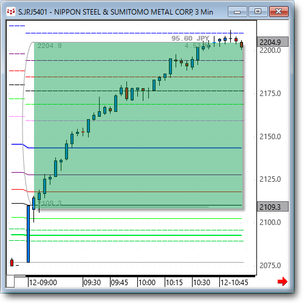The width and height of the screenshot is (305, 304).
Task: Click the chart application icon in title bar
Action: (11, 12)
